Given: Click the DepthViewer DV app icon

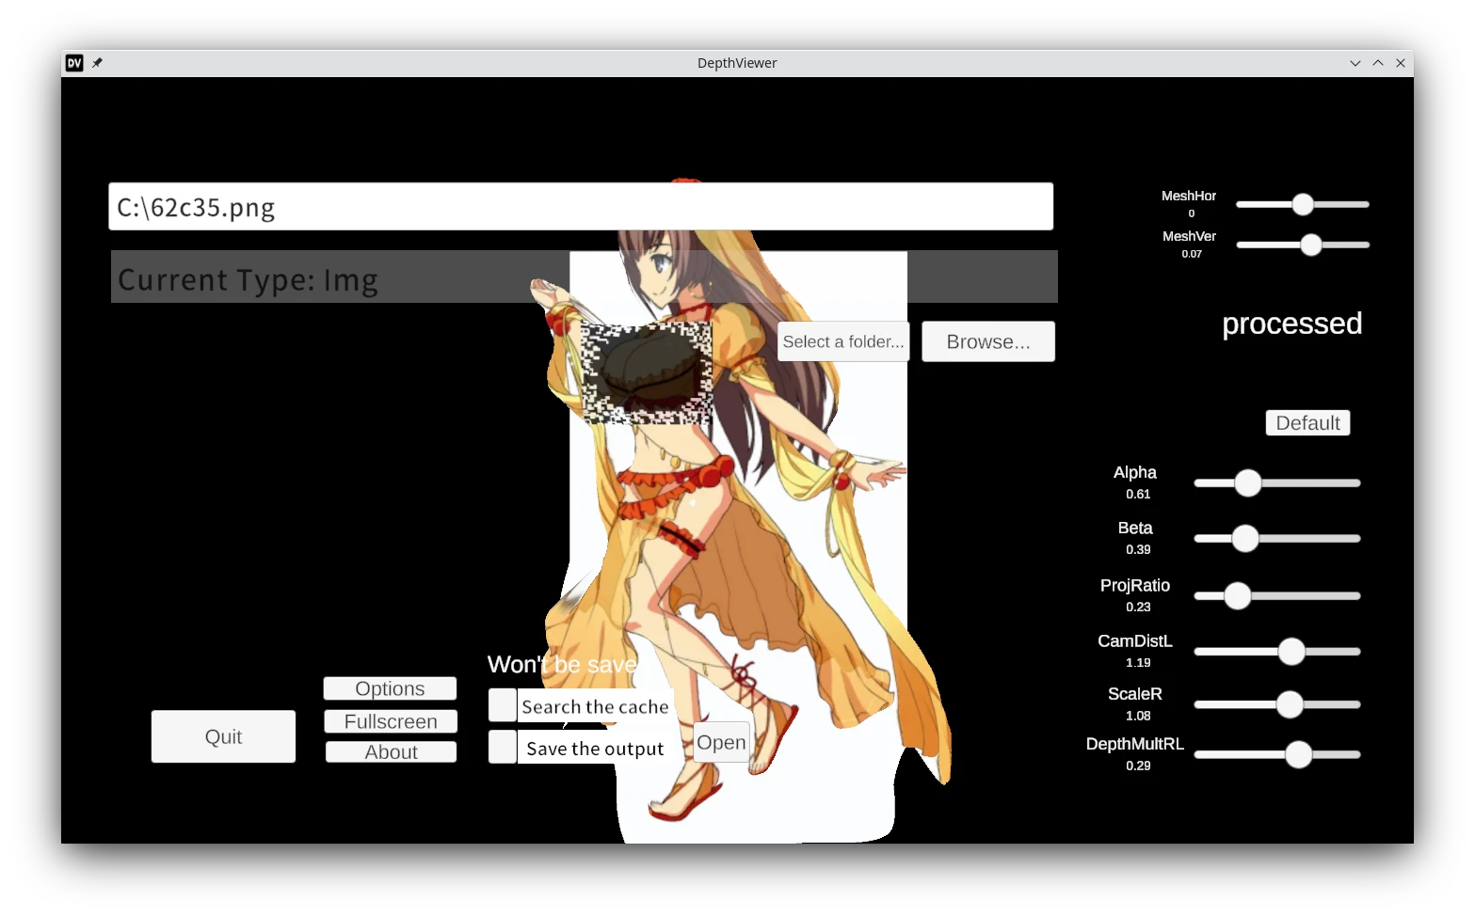Looking at the screenshot, I should [74, 63].
